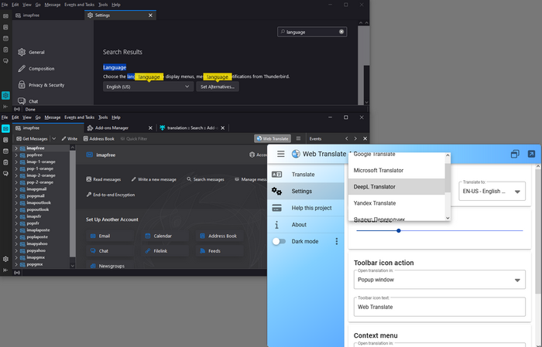The image size is (542, 347).
Task: Close the Events pane
Action: (x=365, y=138)
